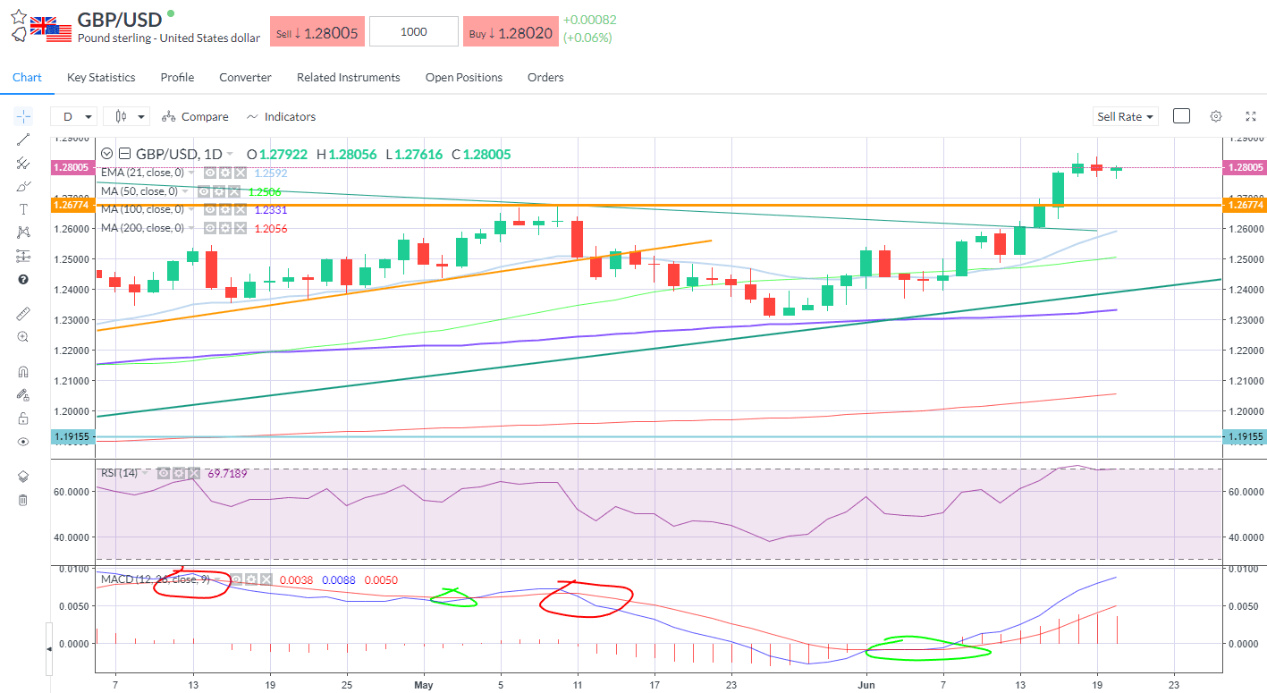Open settings for RSI 14 indicator
This screenshot has width=1267, height=693.
pos(179,473)
